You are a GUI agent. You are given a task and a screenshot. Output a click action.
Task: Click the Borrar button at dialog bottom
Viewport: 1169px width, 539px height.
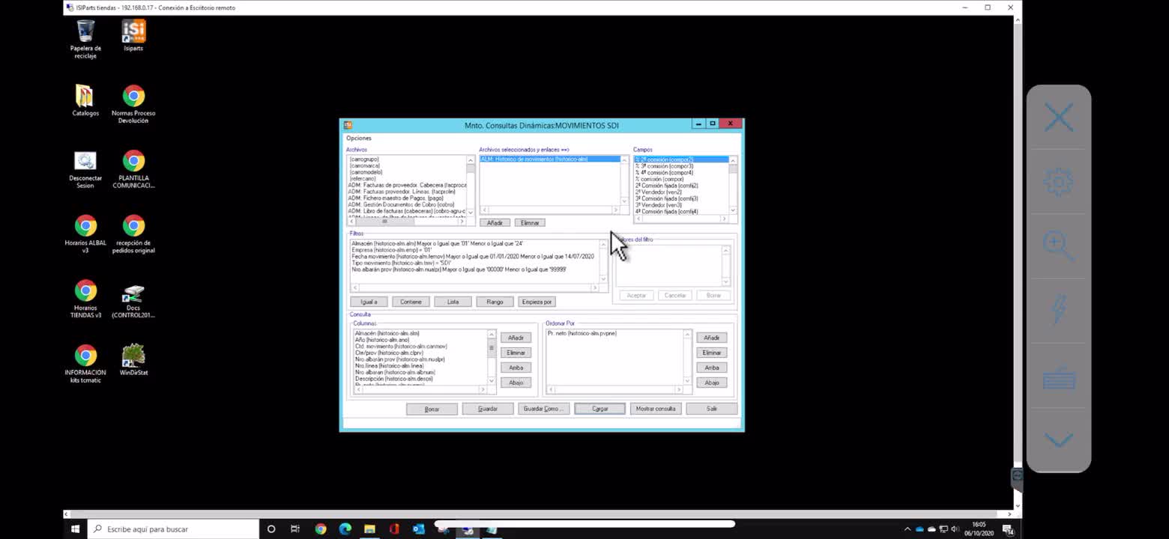point(432,409)
